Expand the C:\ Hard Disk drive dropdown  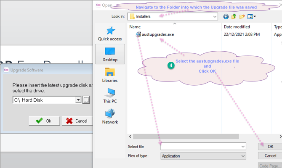click(x=78, y=100)
